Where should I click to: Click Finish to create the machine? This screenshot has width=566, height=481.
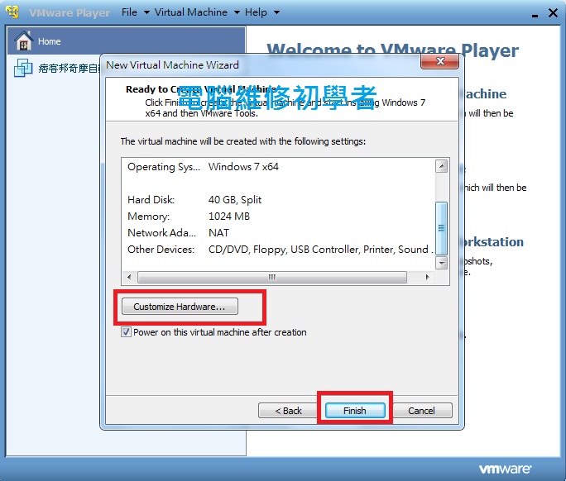pyautogui.click(x=355, y=411)
